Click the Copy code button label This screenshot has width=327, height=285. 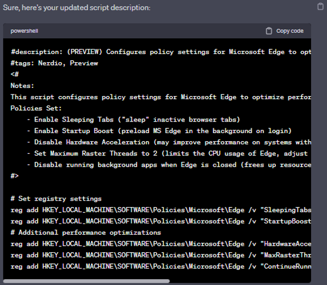click(x=290, y=31)
